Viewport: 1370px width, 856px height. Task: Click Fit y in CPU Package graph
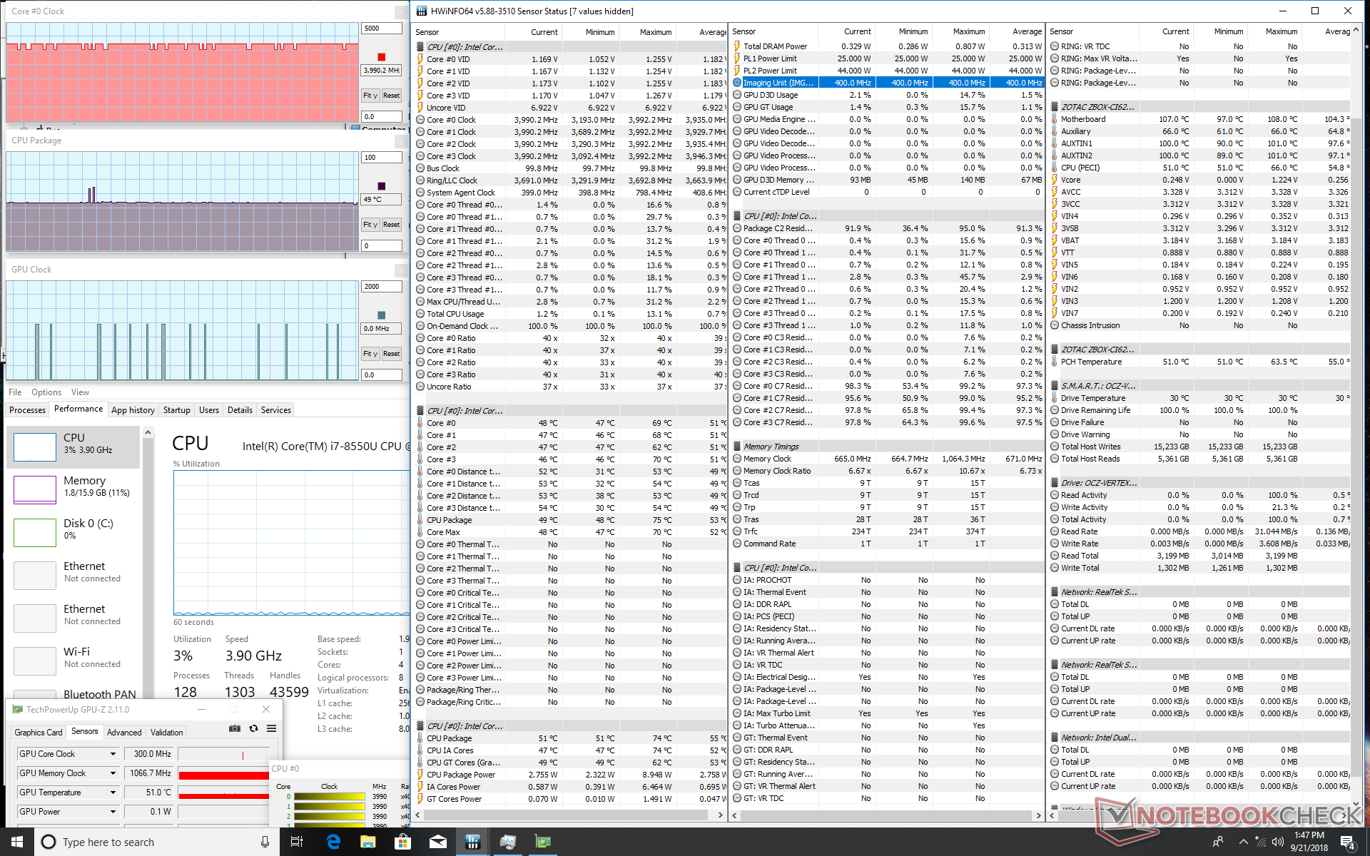(370, 225)
